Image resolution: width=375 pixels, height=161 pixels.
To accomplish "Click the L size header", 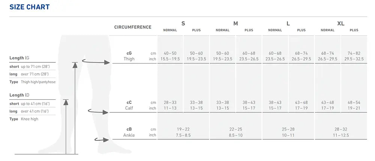I will pos(288,23).
